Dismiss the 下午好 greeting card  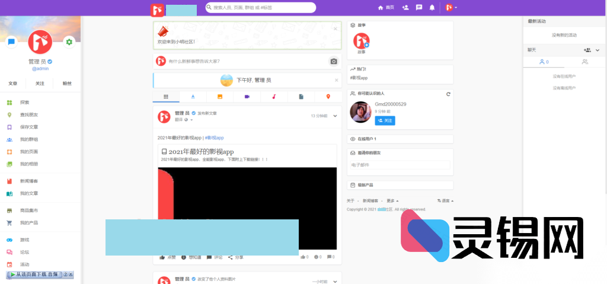(337, 80)
